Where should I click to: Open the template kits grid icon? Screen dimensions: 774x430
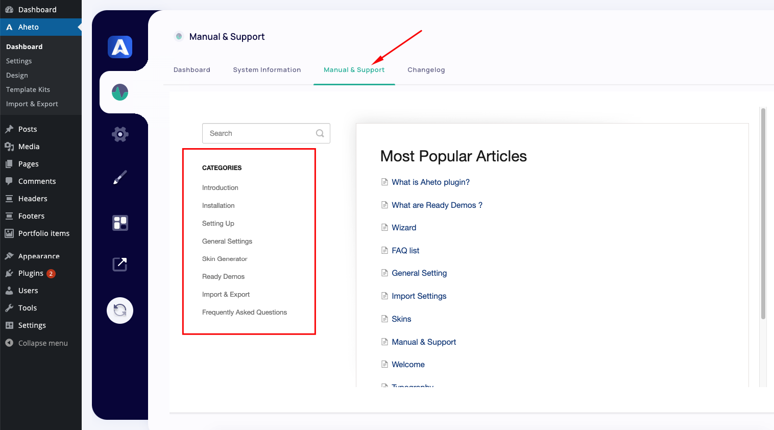pos(120,223)
